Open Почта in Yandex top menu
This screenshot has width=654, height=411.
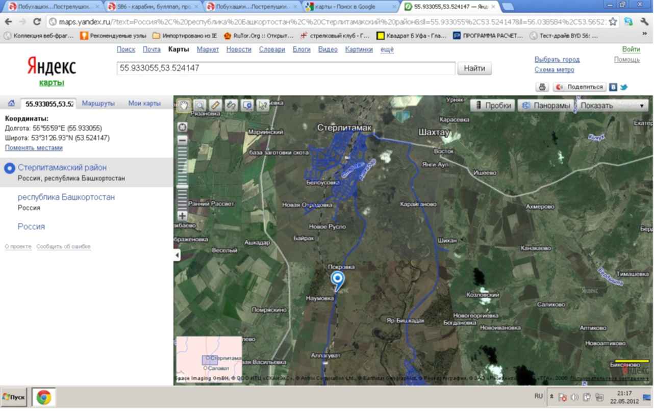pos(152,49)
